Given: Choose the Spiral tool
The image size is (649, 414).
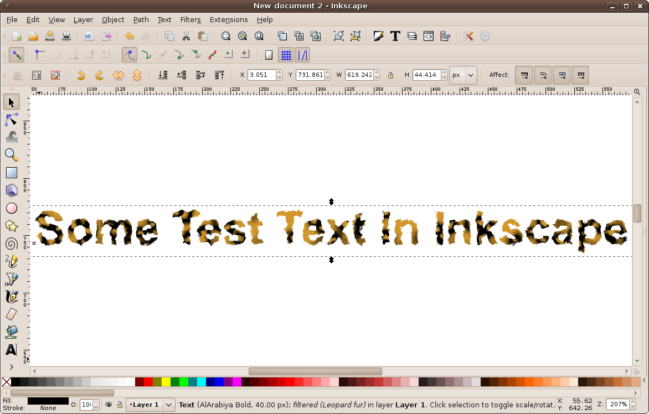Looking at the screenshot, I should 12,244.
